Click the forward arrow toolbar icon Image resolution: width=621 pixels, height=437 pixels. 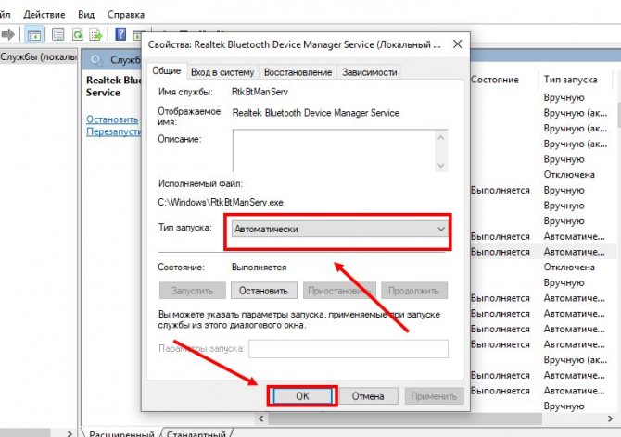7,35
